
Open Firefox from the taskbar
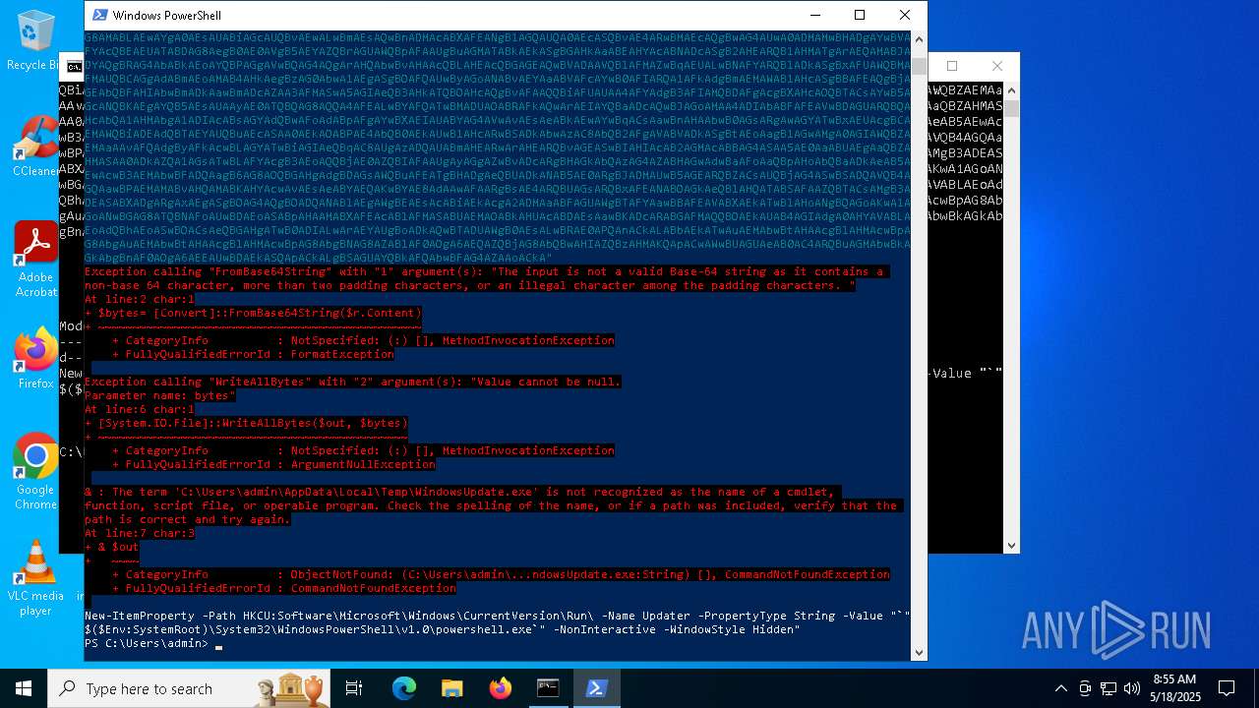(x=500, y=688)
